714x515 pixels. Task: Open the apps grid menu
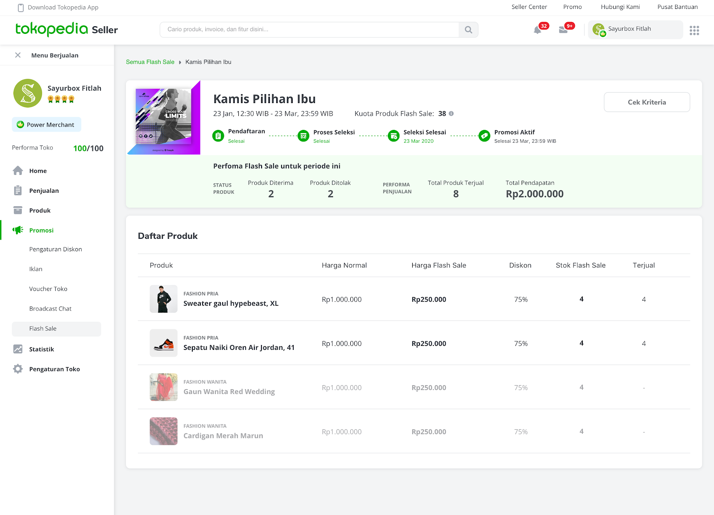694,30
